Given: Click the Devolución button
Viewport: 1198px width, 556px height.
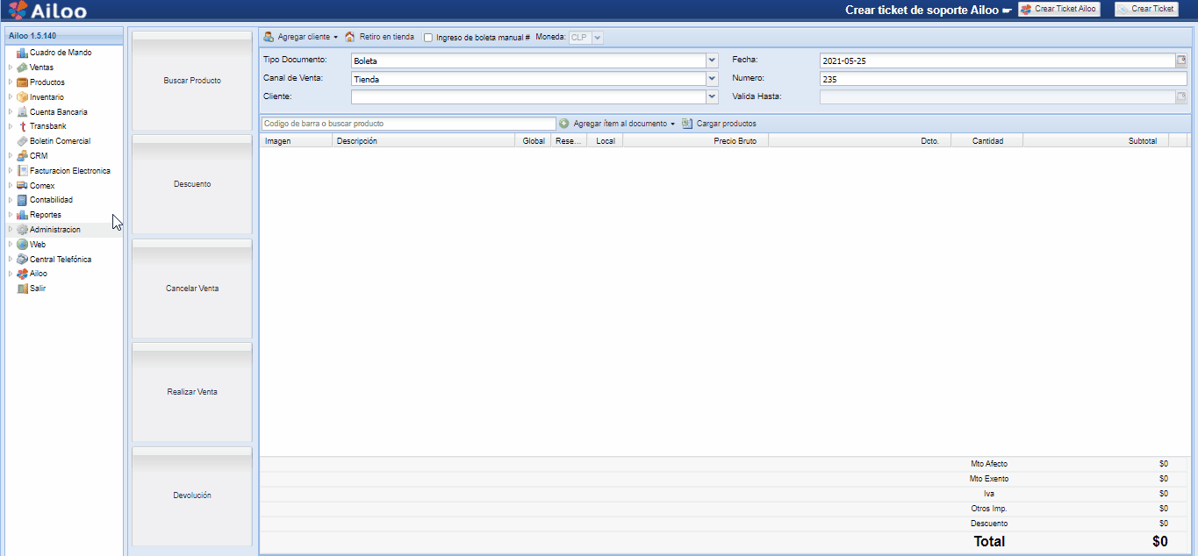Looking at the screenshot, I should point(192,495).
